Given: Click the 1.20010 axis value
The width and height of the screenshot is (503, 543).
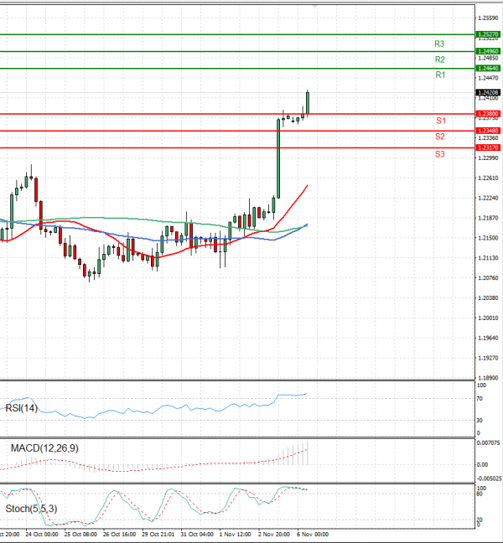Looking at the screenshot, I should point(488,318).
